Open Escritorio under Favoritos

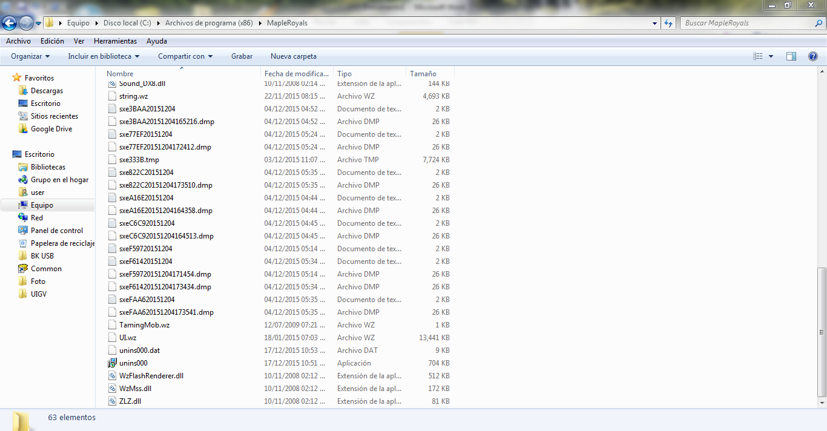pyautogui.click(x=45, y=104)
